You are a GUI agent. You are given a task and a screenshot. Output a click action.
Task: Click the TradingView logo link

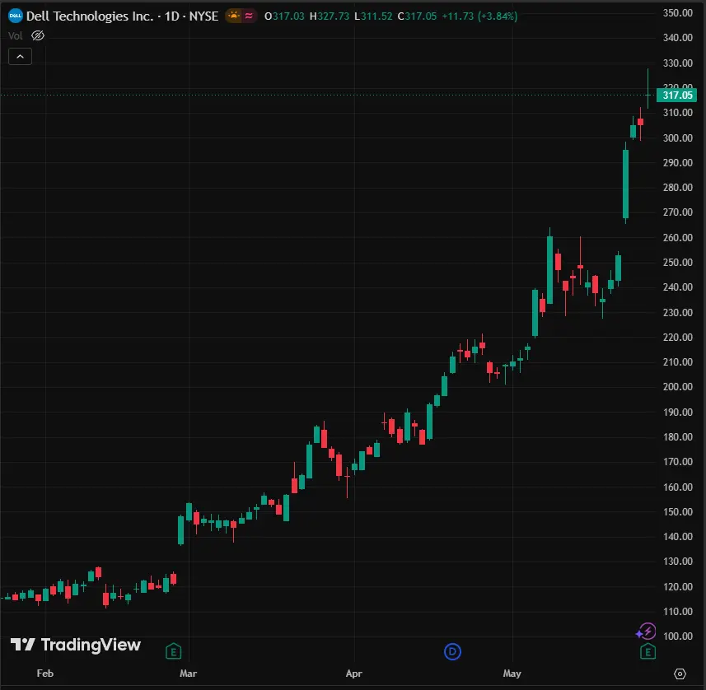point(76,645)
